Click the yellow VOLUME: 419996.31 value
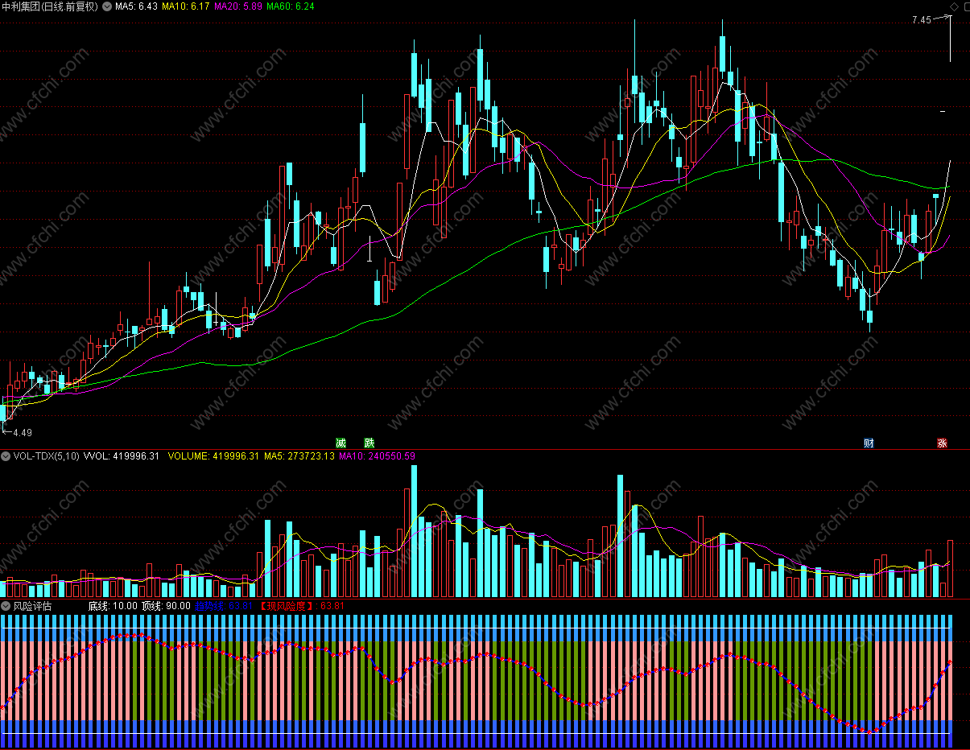Viewport: 970px width, 750px height. click(x=213, y=456)
